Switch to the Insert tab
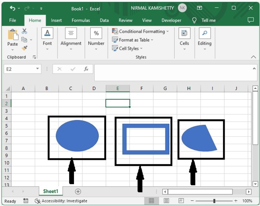 (x=56, y=20)
